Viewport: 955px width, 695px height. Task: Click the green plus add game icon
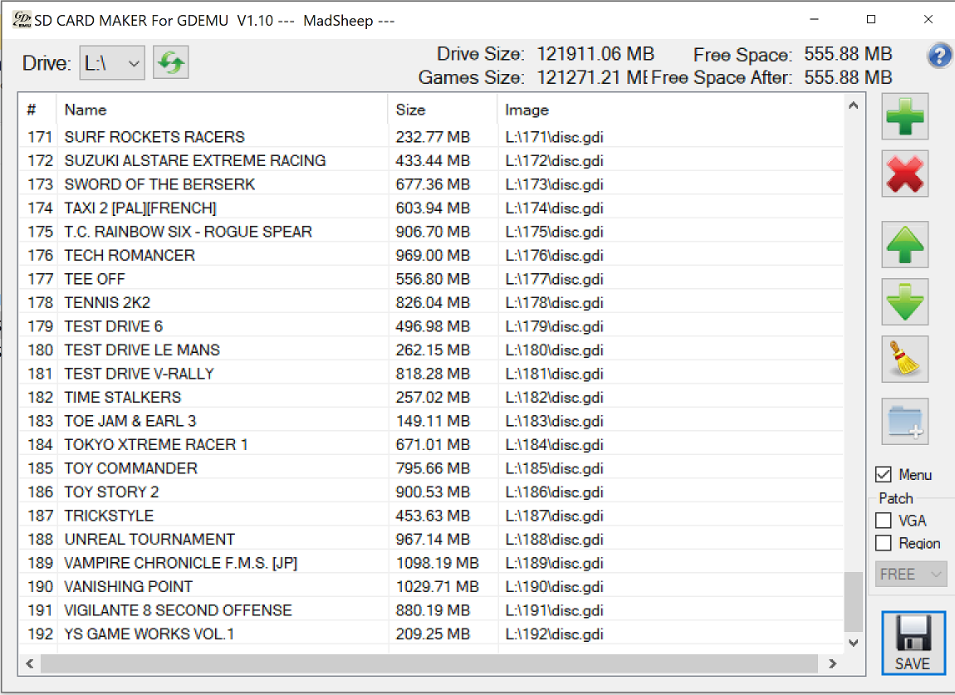pos(905,116)
